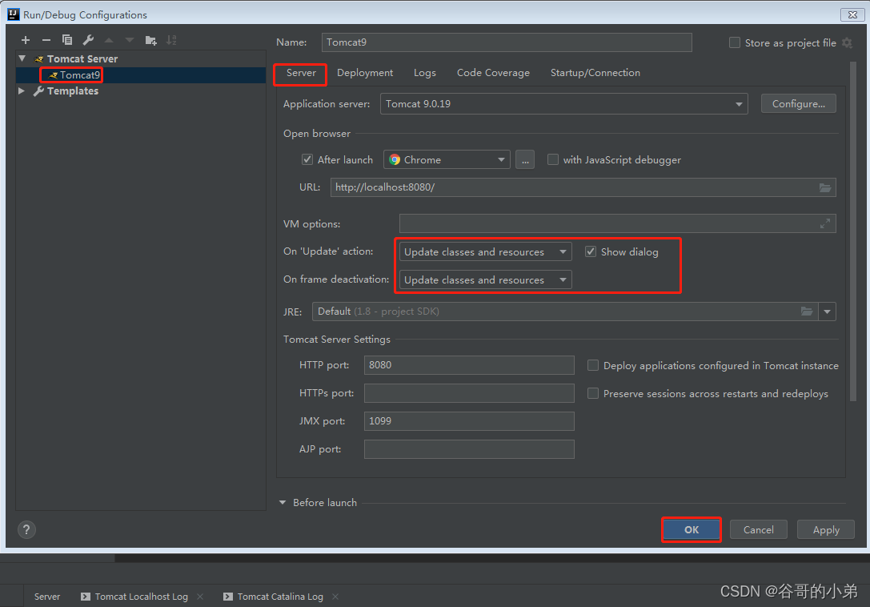Viewport: 870px width, 607px height.
Task: Click the HTTPs port field
Action: coord(469,393)
